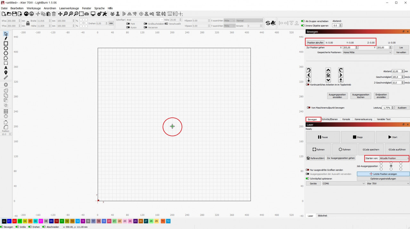Viewport: 410px width, 229px height.
Task: Open the Laserwerkzeuge menu
Action: tap(69, 8)
